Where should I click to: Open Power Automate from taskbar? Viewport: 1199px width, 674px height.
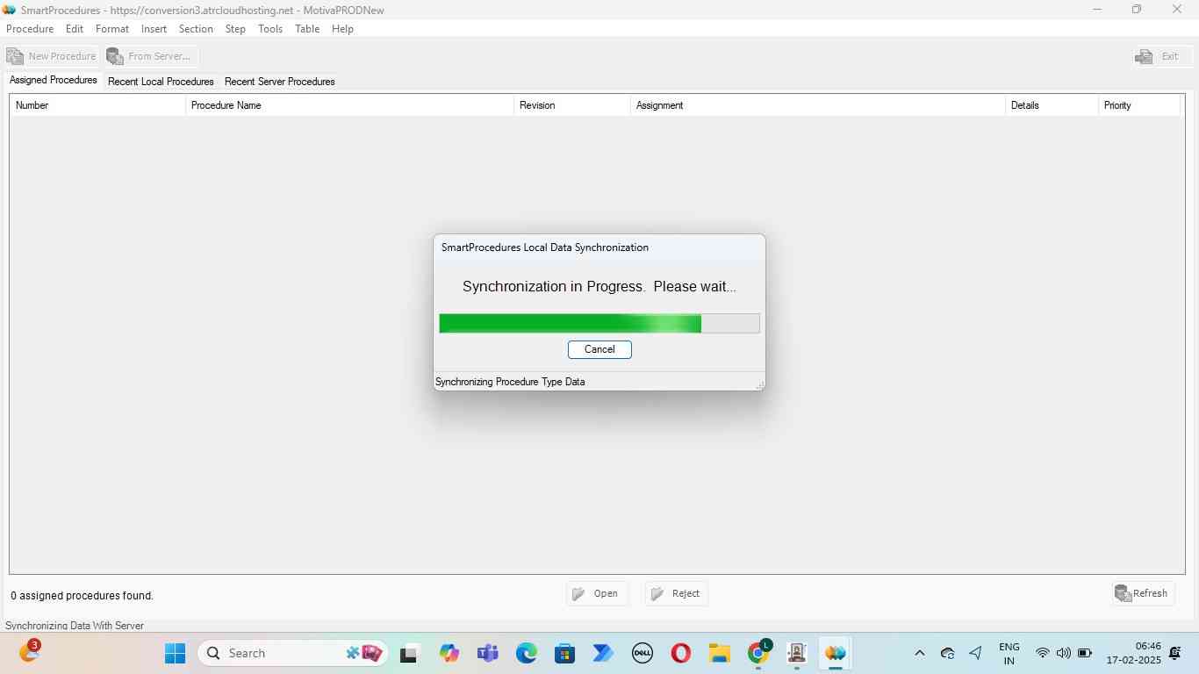click(x=603, y=654)
